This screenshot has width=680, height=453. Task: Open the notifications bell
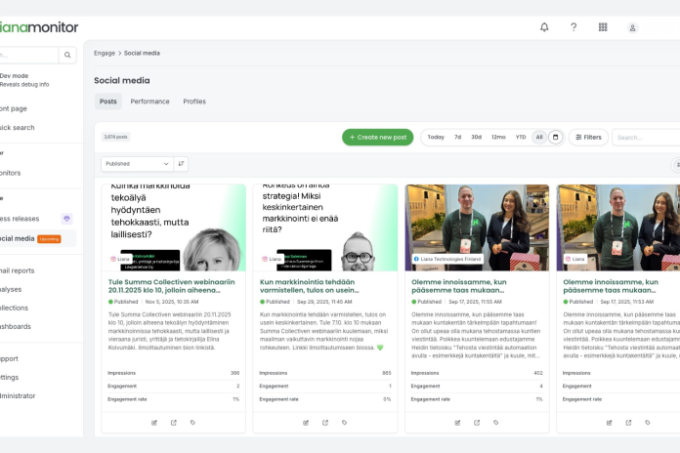(x=544, y=27)
